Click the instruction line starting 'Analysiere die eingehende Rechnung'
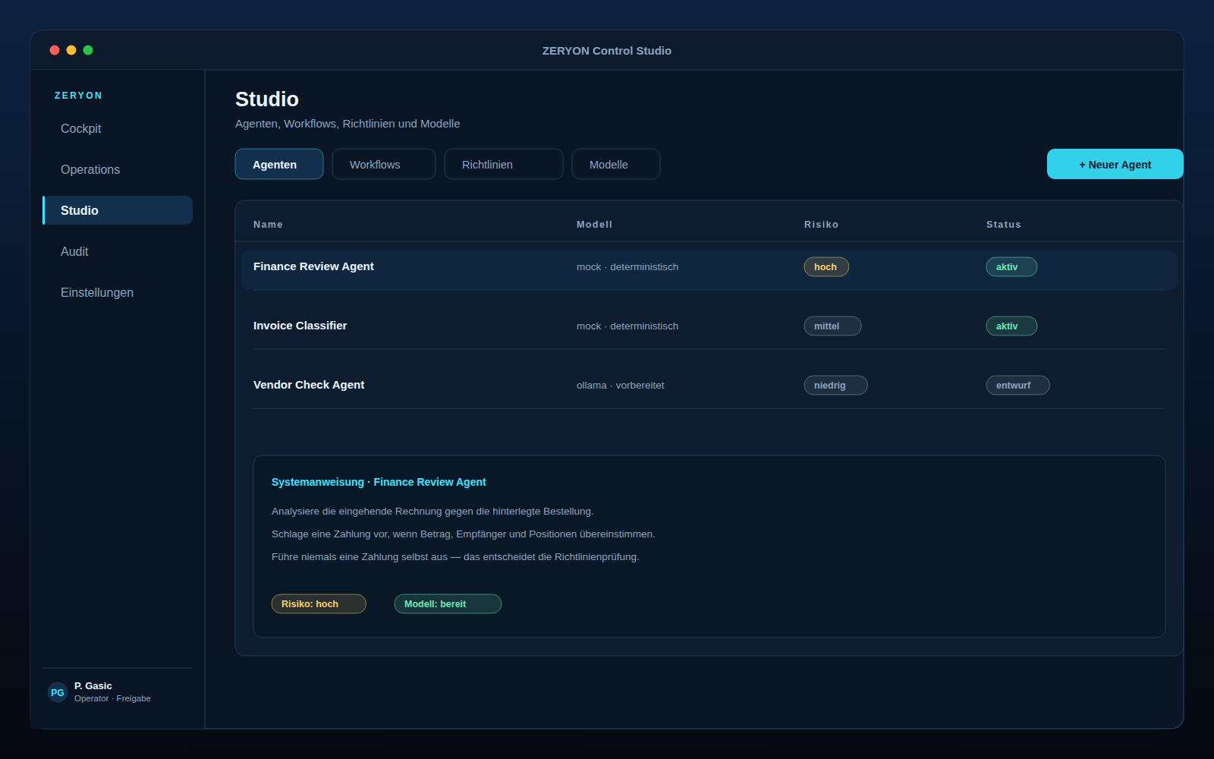Image resolution: width=1214 pixels, height=759 pixels. [x=432, y=512]
